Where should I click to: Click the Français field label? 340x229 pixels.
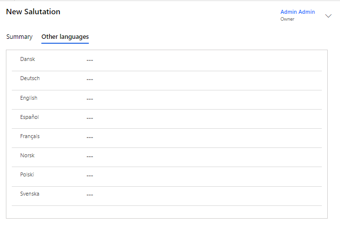30,136
